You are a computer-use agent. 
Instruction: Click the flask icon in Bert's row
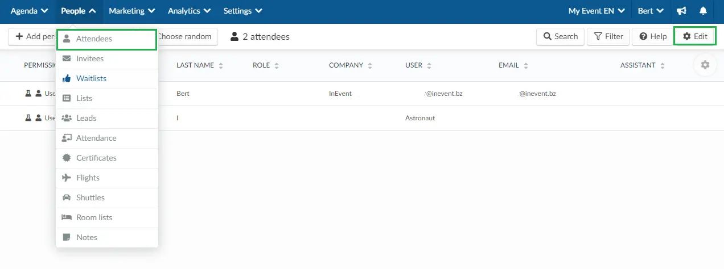(28, 94)
